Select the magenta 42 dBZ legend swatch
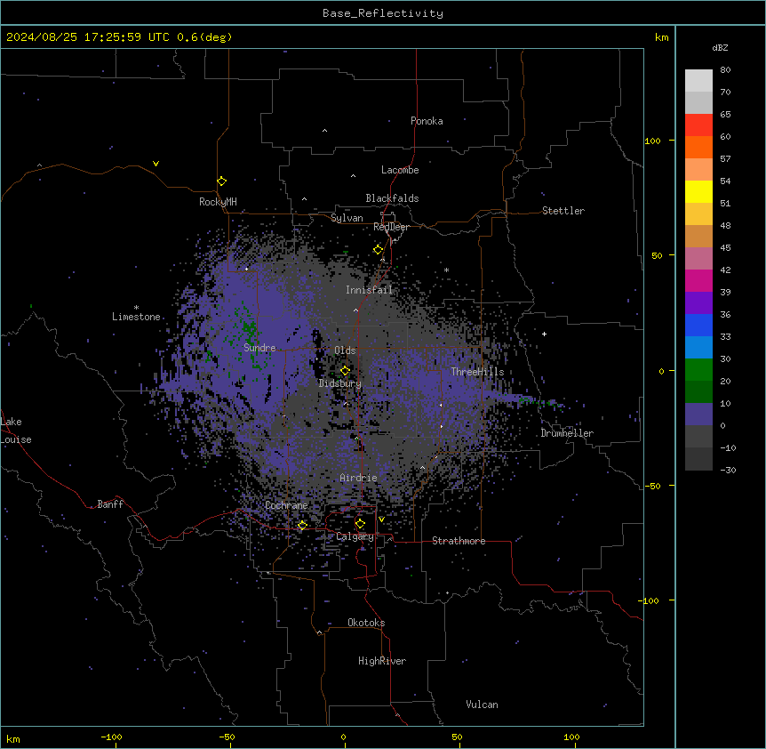Image resolution: width=766 pixels, height=749 pixels. click(698, 280)
